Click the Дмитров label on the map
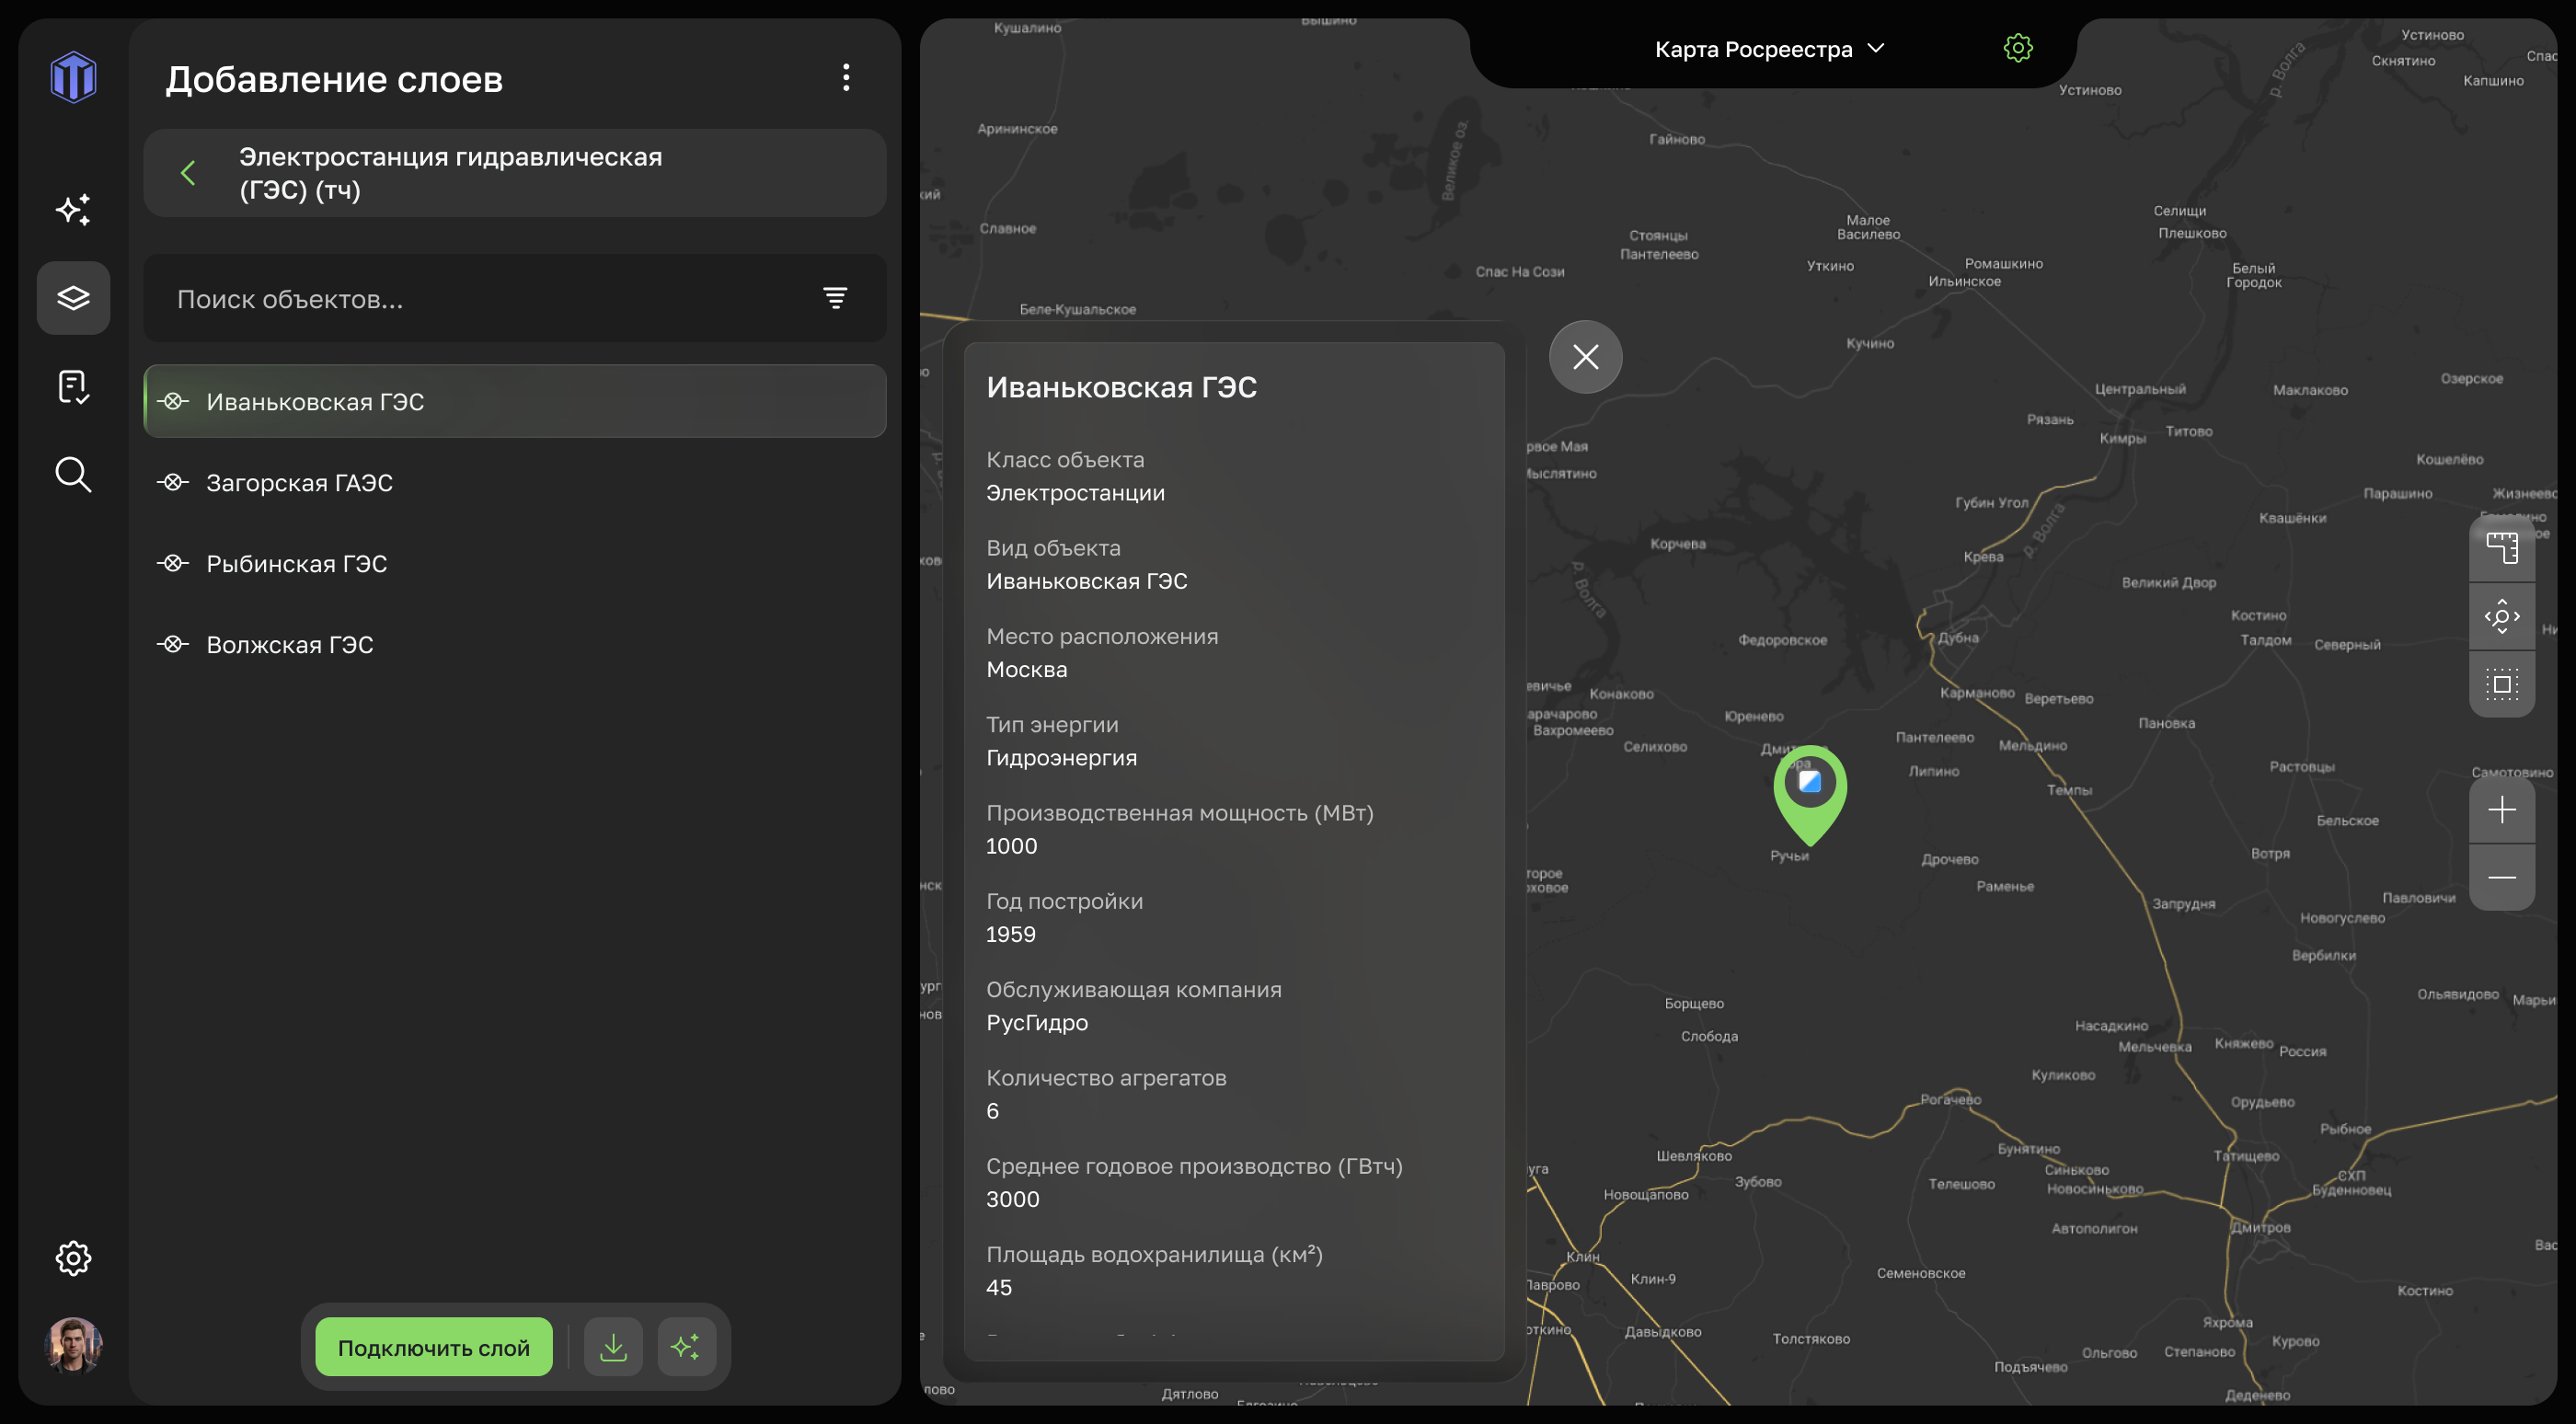The image size is (2576, 1424). (x=2261, y=1227)
